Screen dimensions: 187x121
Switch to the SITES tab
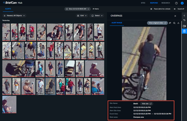pos(143,3)
